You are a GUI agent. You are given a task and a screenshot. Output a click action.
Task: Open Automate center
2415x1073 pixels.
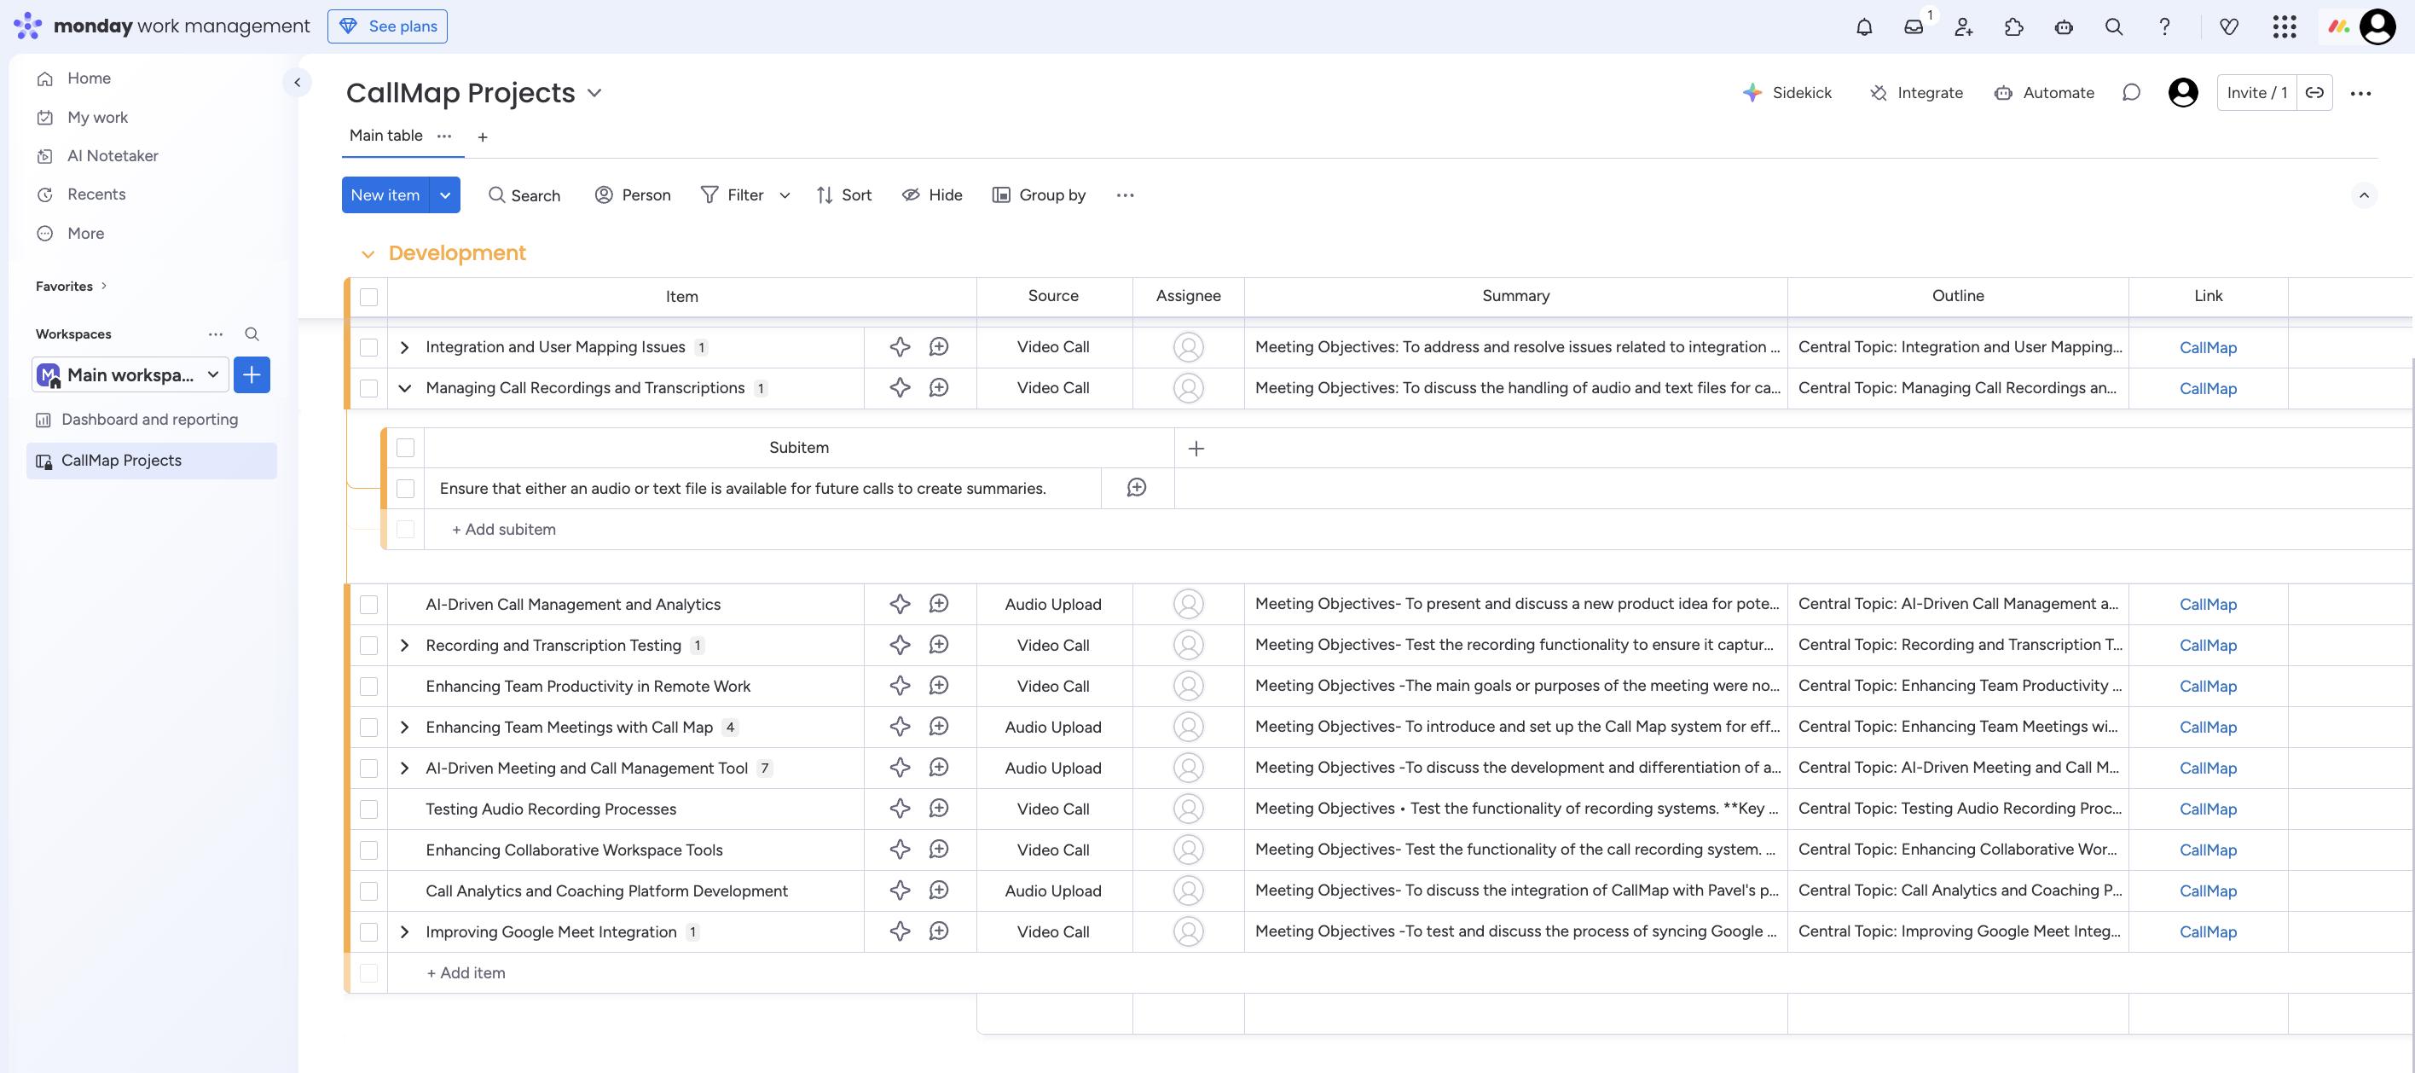pos(2044,92)
